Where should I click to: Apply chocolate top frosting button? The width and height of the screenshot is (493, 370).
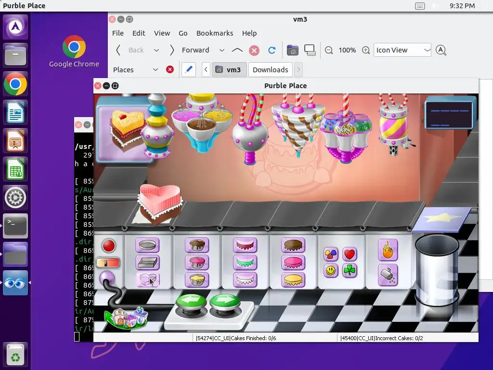[x=293, y=245]
